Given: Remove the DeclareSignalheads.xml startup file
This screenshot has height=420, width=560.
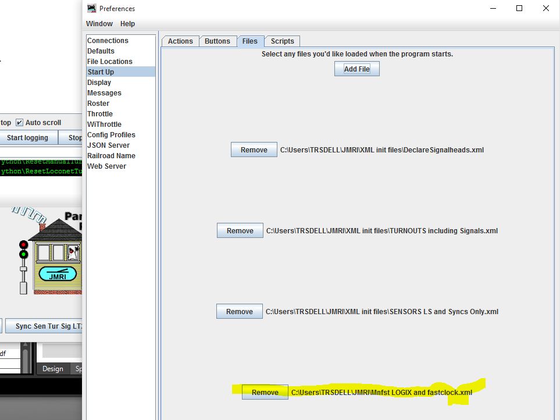Looking at the screenshot, I should pyautogui.click(x=254, y=150).
